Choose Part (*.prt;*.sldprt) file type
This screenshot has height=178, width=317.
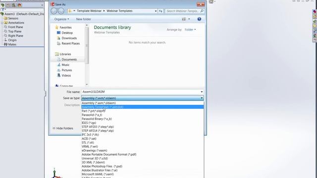142,111
